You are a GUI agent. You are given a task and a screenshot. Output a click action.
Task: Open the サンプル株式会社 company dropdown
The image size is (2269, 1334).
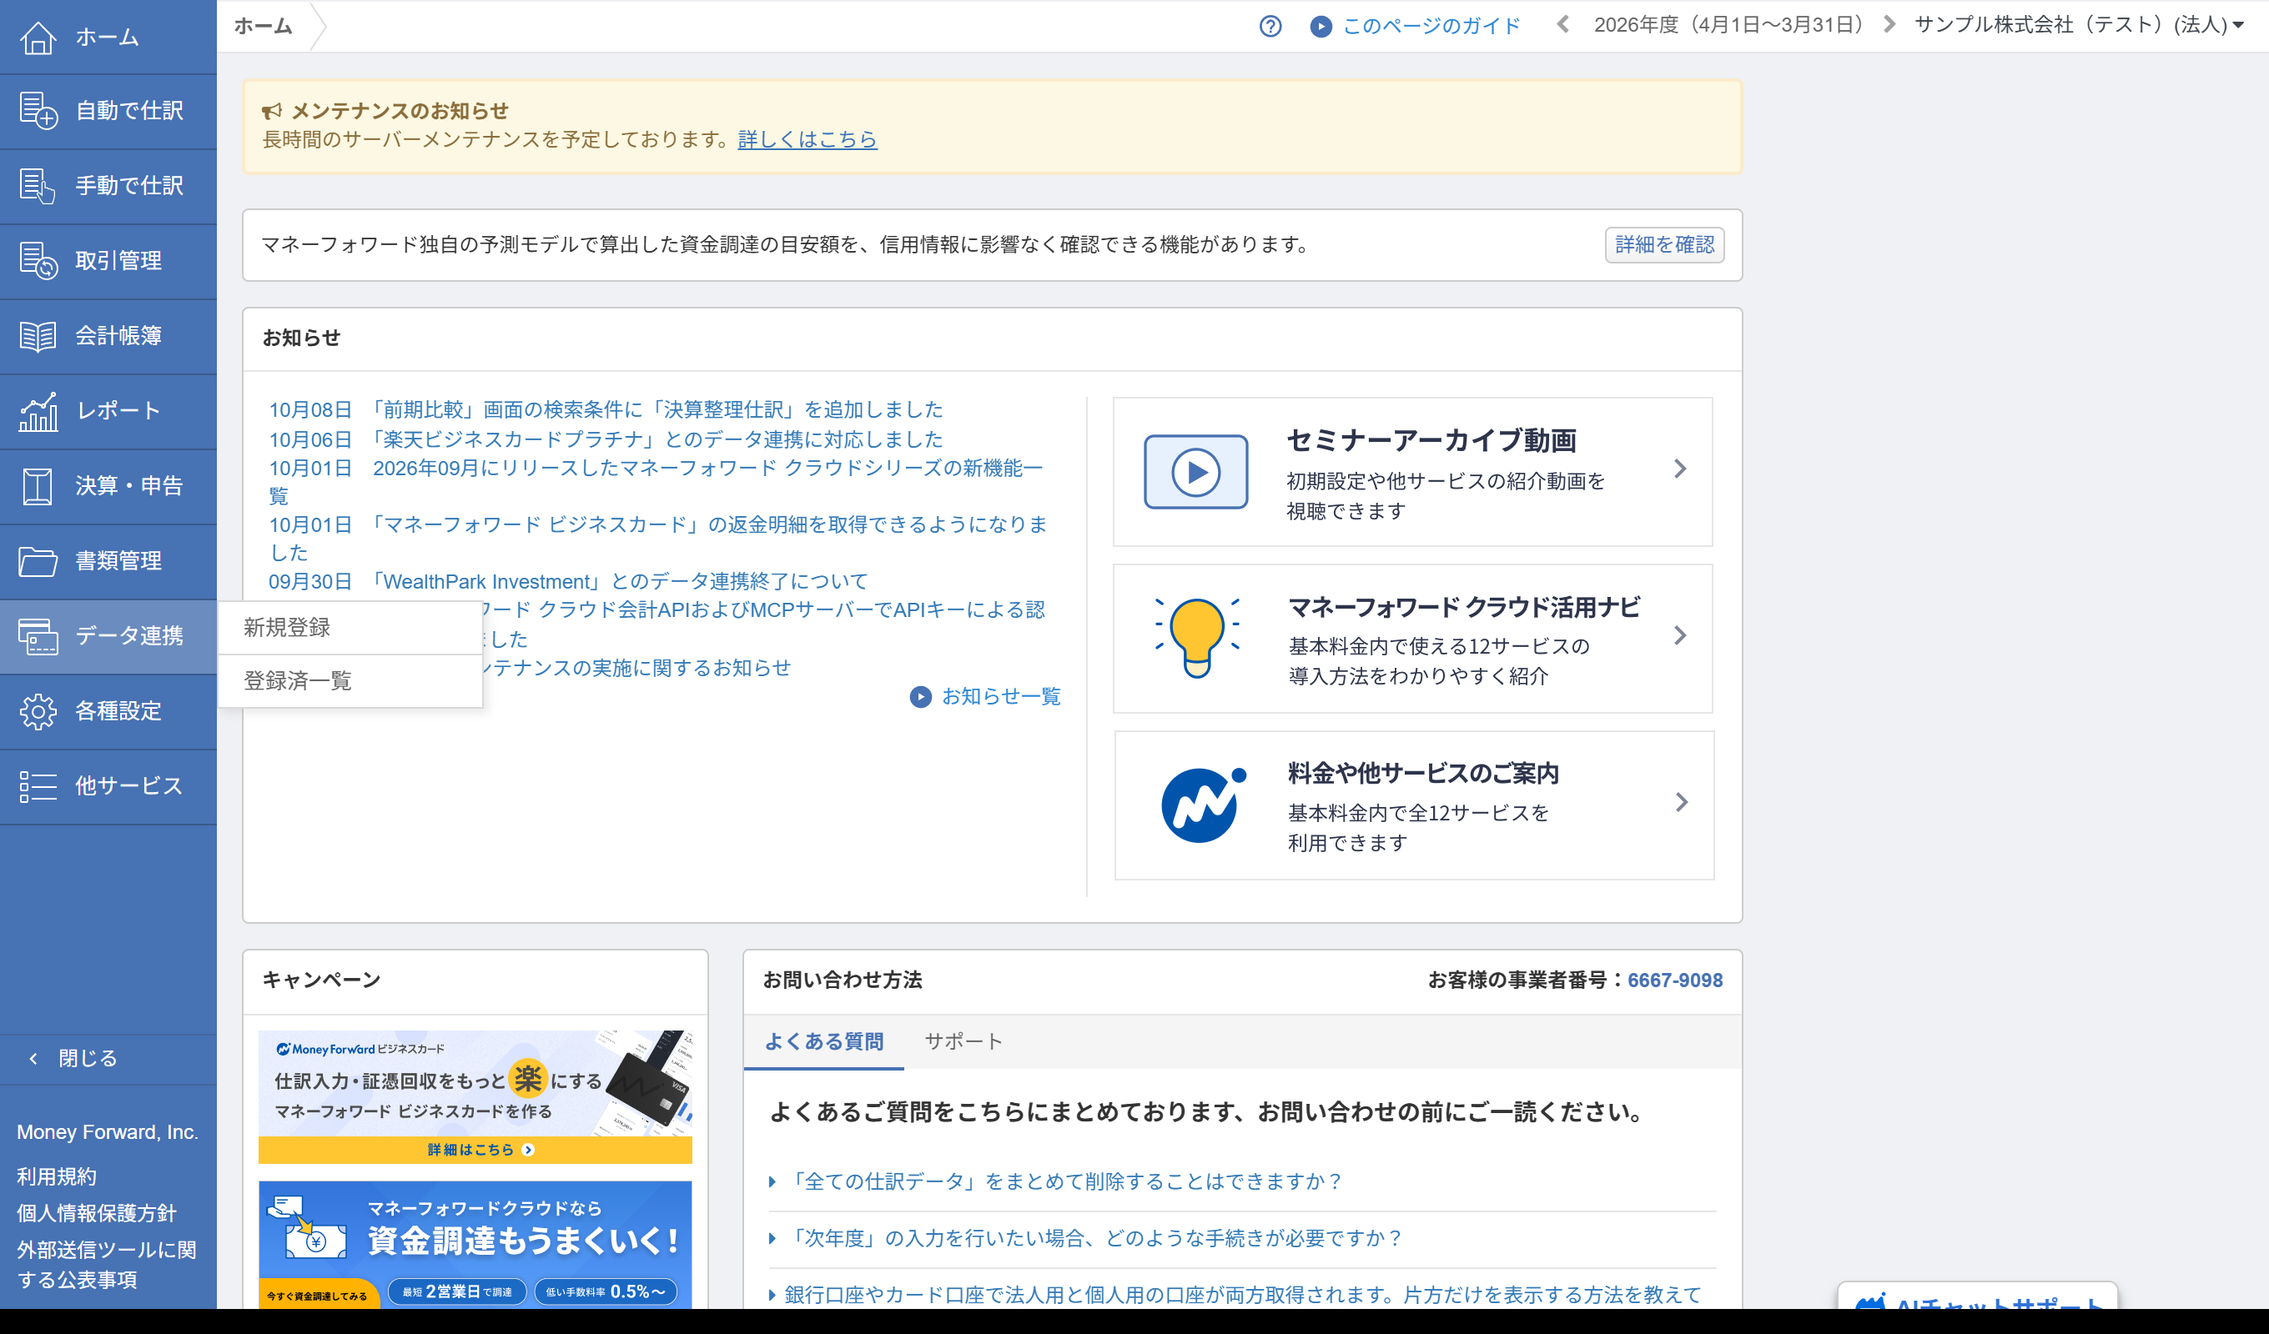[2079, 25]
